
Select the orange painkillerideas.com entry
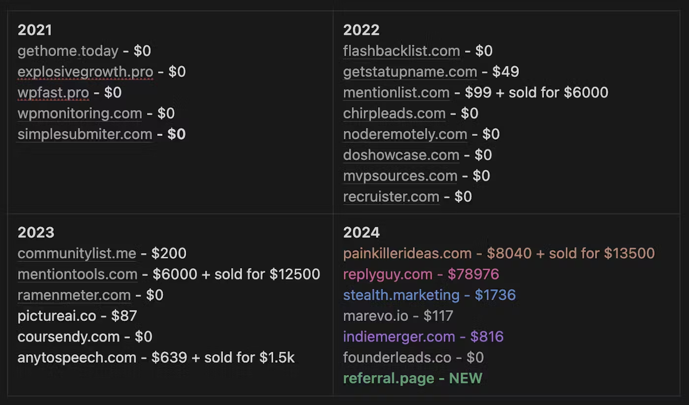(x=499, y=254)
